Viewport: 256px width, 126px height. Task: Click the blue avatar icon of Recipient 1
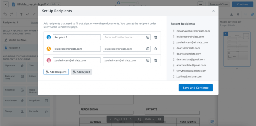pos(49,37)
